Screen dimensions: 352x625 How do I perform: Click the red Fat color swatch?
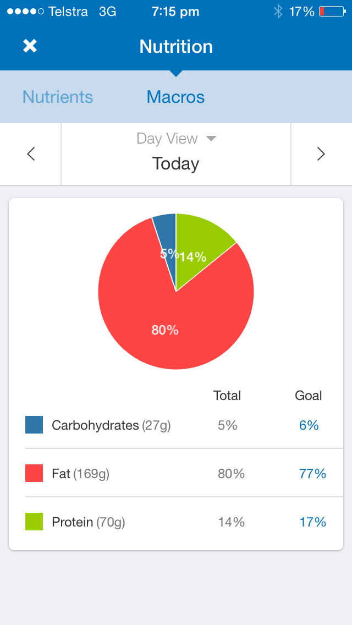coord(34,473)
